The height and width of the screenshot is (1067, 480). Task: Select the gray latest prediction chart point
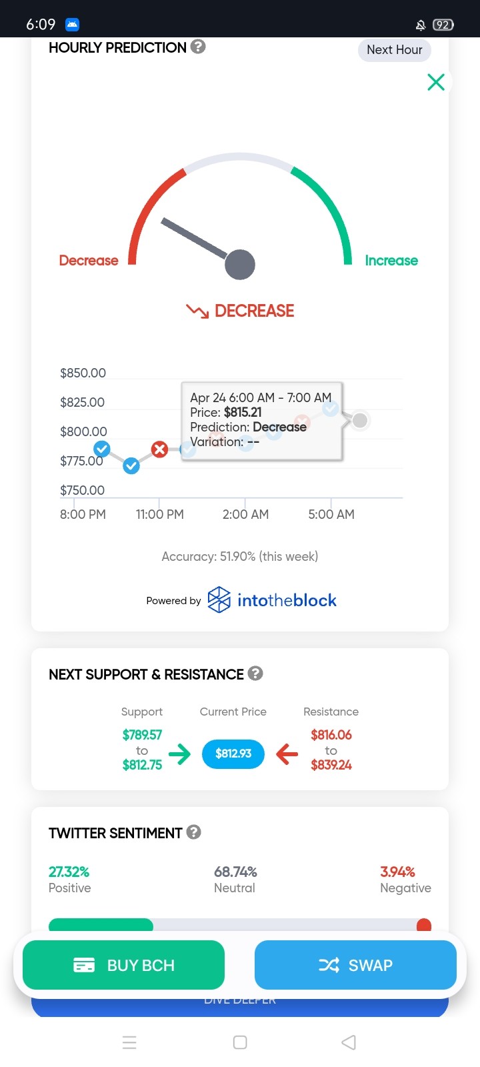point(360,420)
